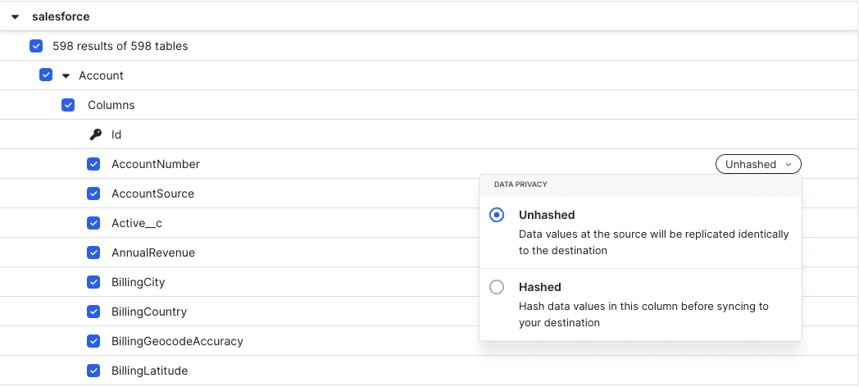The height and width of the screenshot is (387, 859).
Task: Deselect the BillingLatitude checkbox
Action: (93, 371)
